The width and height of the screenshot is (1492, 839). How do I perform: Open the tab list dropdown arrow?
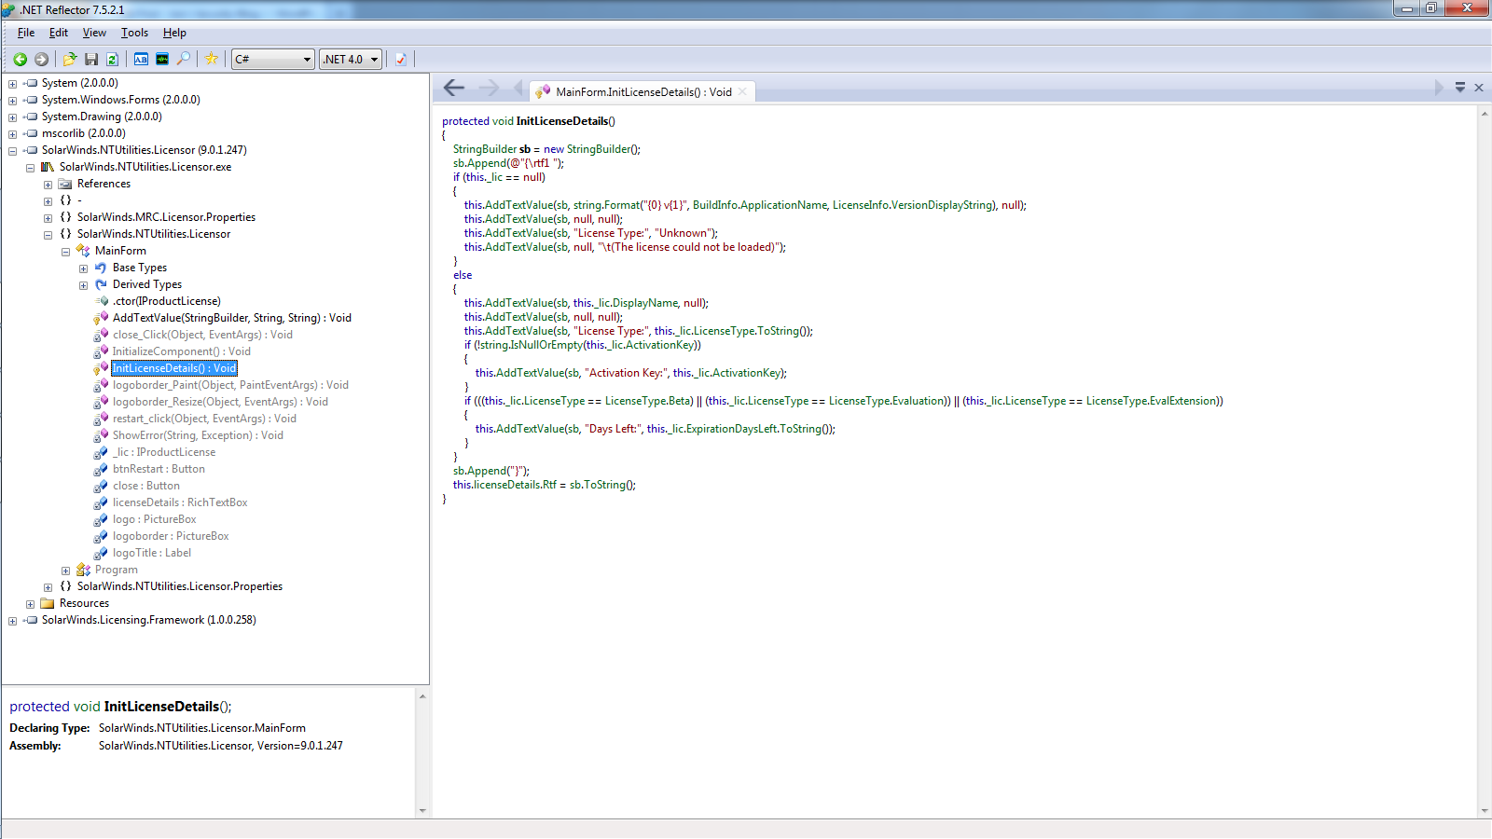(1460, 88)
